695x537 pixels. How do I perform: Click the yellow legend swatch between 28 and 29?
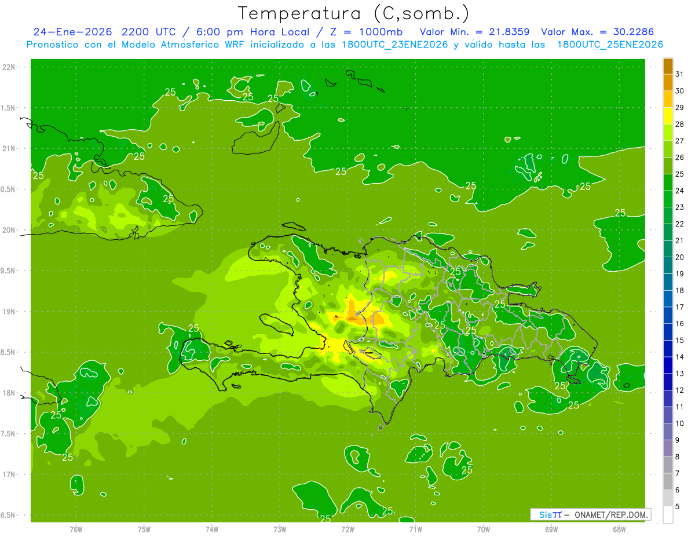[x=668, y=116]
